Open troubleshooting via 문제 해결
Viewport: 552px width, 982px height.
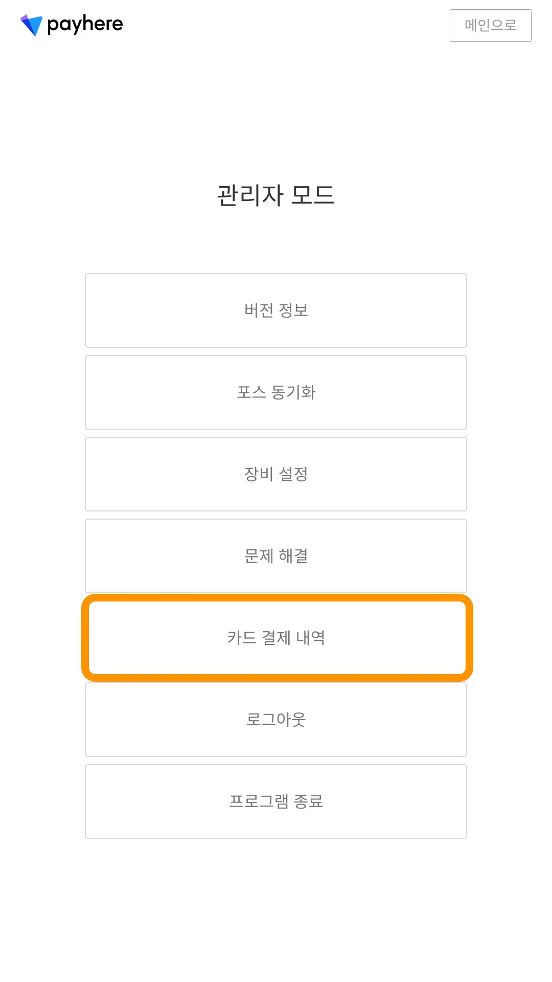pos(276,556)
